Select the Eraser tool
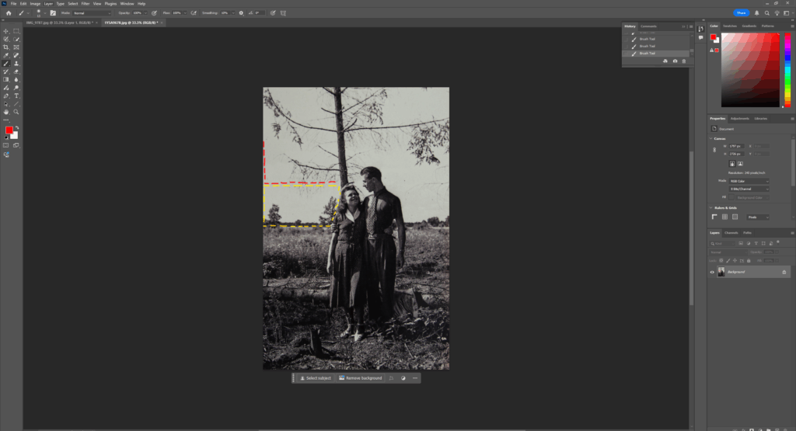The width and height of the screenshot is (796, 431). point(16,71)
